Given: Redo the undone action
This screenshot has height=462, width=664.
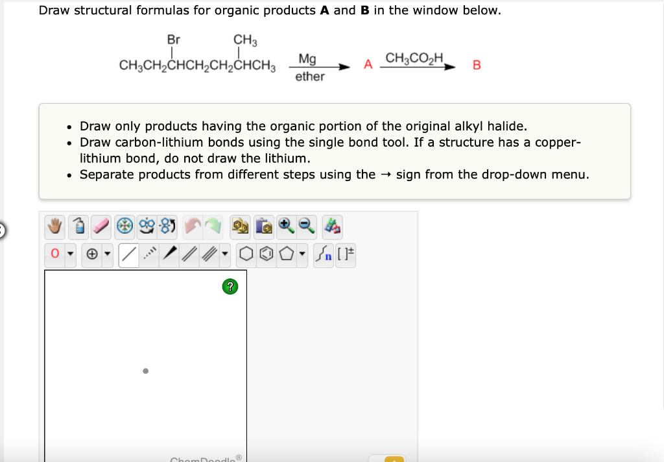Looking at the screenshot, I should [212, 226].
